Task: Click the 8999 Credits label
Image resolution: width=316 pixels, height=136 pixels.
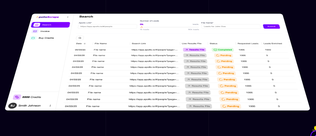Action: pyautogui.click(x=32, y=97)
